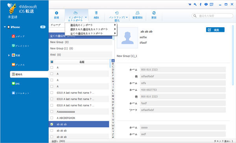Click 合計: 2401 in status bar
236x143 pixels.
(58, 141)
